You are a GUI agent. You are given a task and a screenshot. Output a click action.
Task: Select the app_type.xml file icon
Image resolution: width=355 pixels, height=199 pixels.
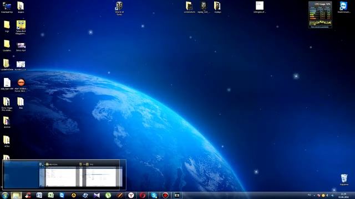[x=7, y=84]
